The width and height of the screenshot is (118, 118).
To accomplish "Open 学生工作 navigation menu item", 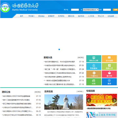I will tap(101, 16).
